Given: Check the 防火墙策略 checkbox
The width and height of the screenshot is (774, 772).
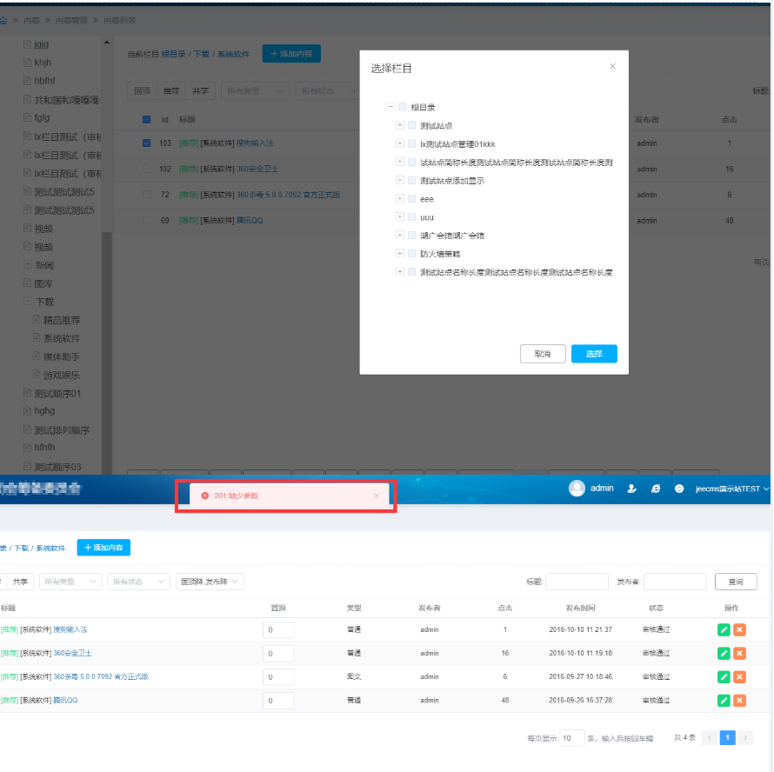Looking at the screenshot, I should (x=411, y=253).
